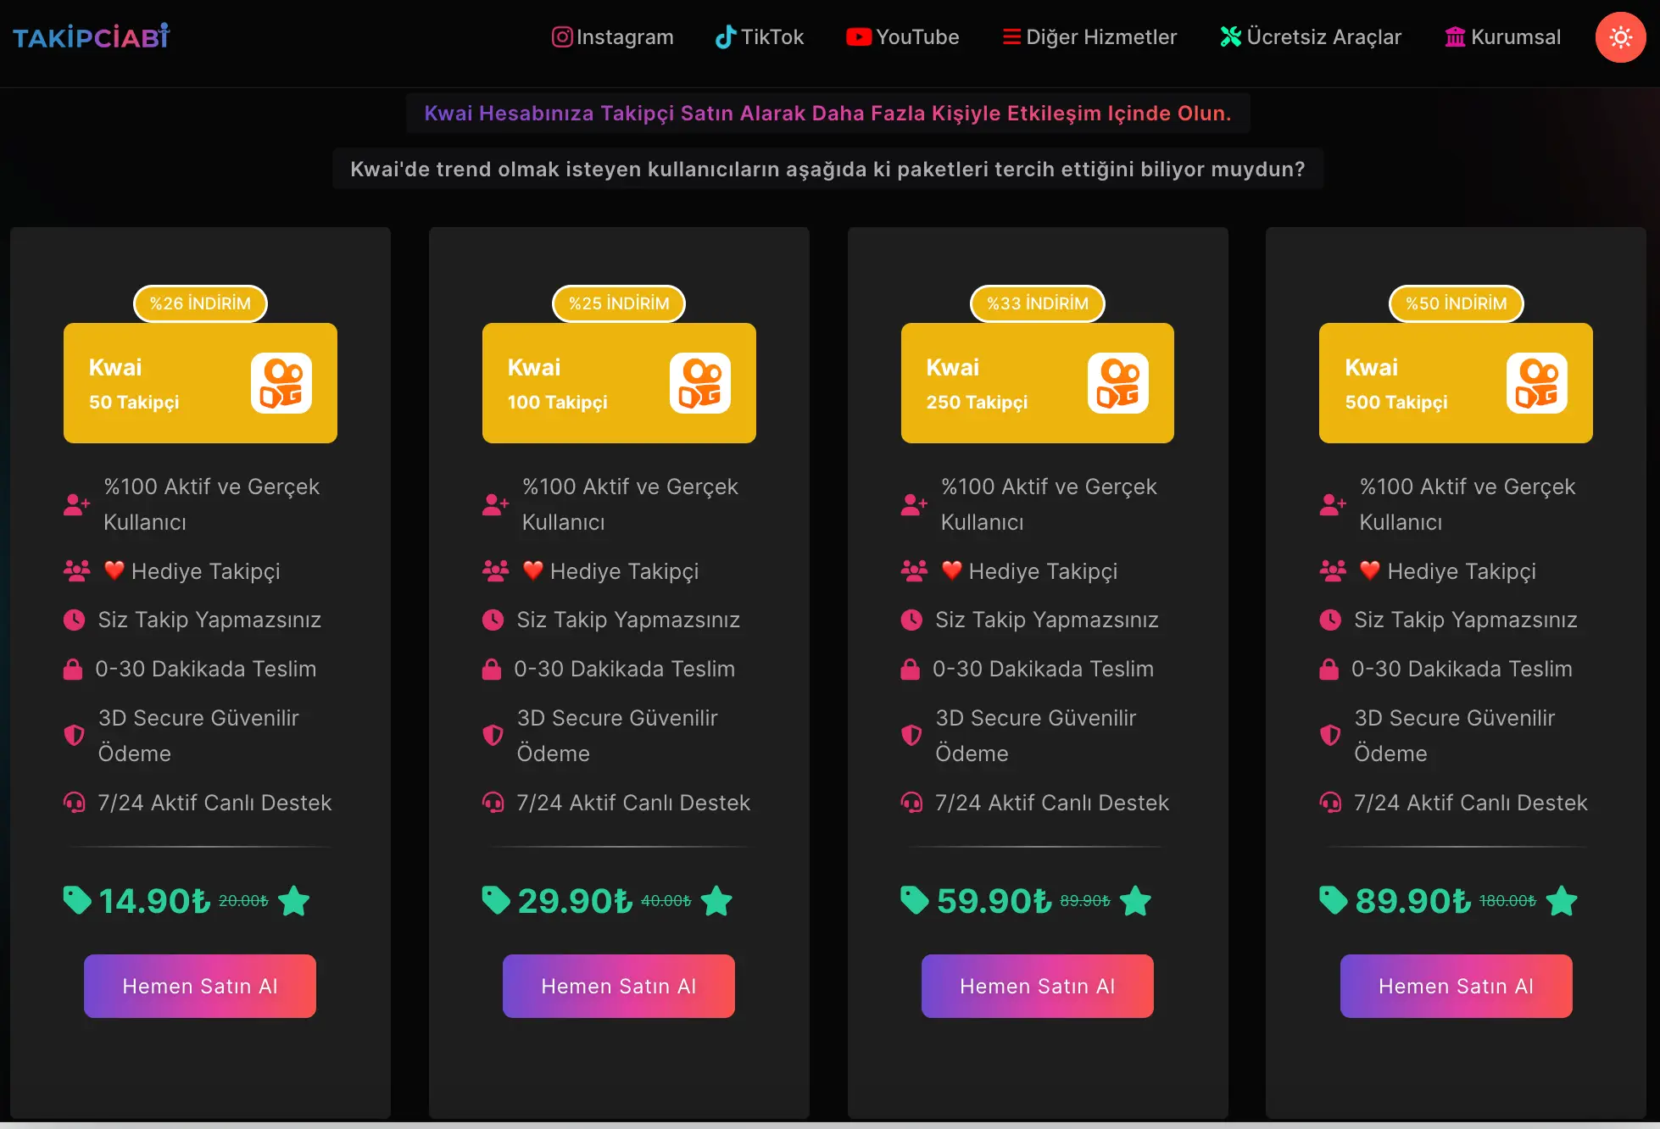
Task: Click the price tag icon next to 14.90₺
Action: [77, 900]
